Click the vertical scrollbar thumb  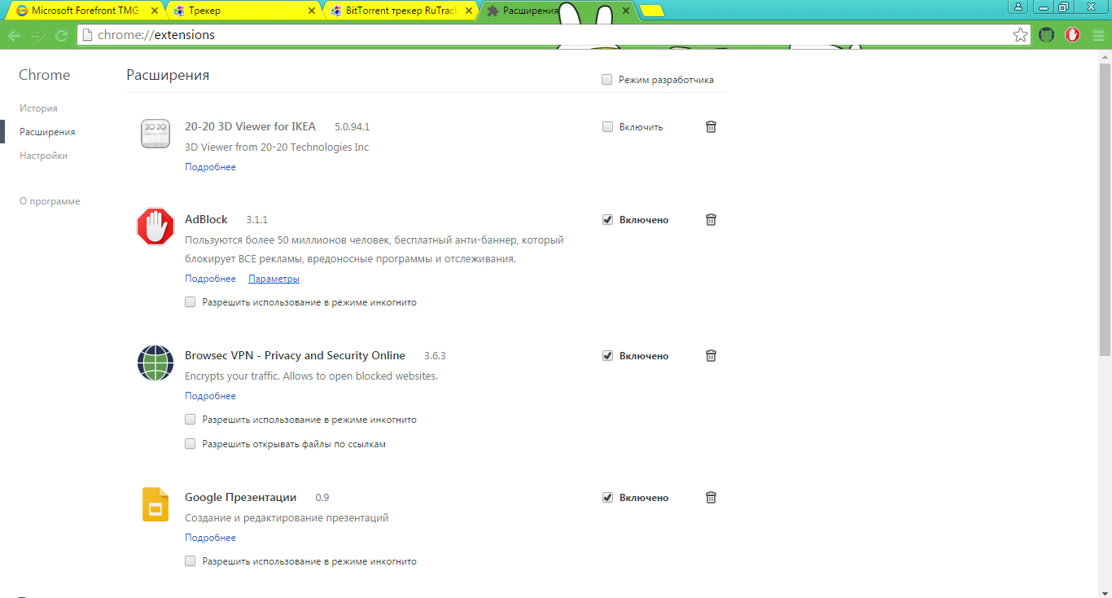tap(1105, 209)
